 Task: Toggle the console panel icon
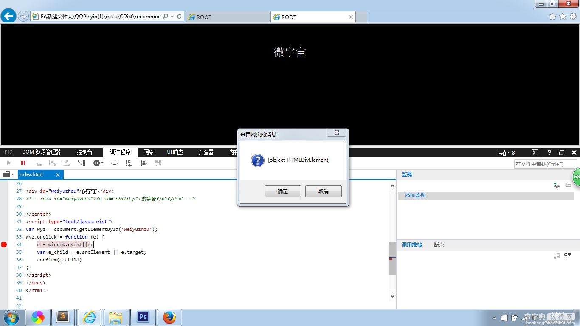coord(535,152)
